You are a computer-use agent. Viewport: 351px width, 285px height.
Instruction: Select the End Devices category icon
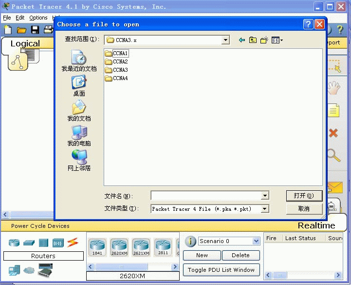tap(14, 270)
